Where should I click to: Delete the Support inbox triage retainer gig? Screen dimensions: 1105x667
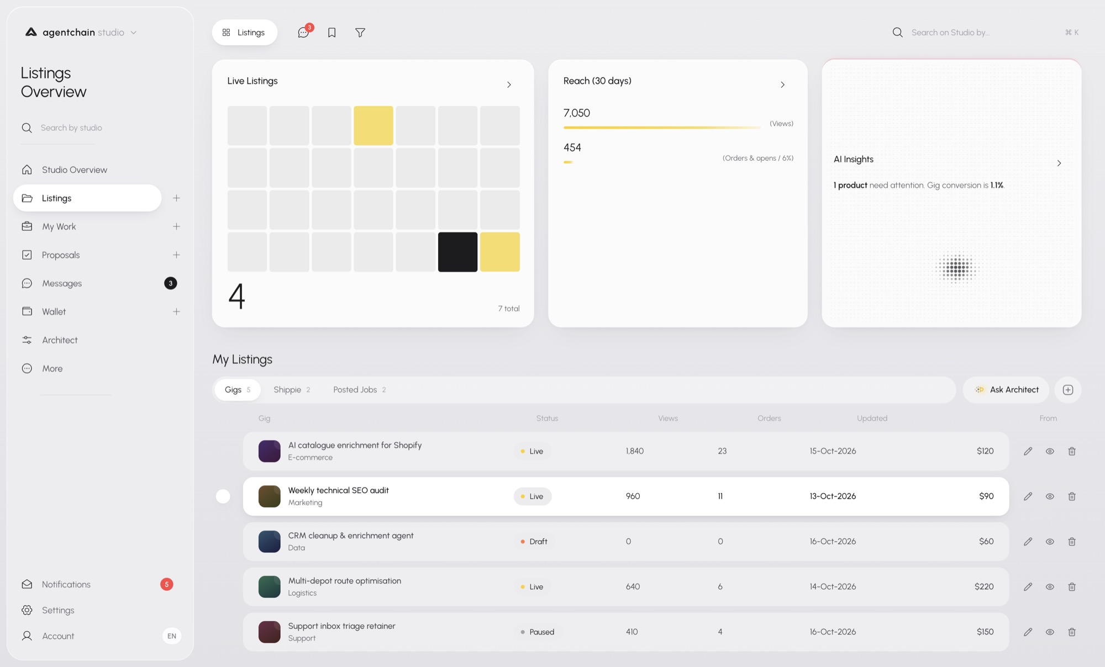(x=1072, y=632)
